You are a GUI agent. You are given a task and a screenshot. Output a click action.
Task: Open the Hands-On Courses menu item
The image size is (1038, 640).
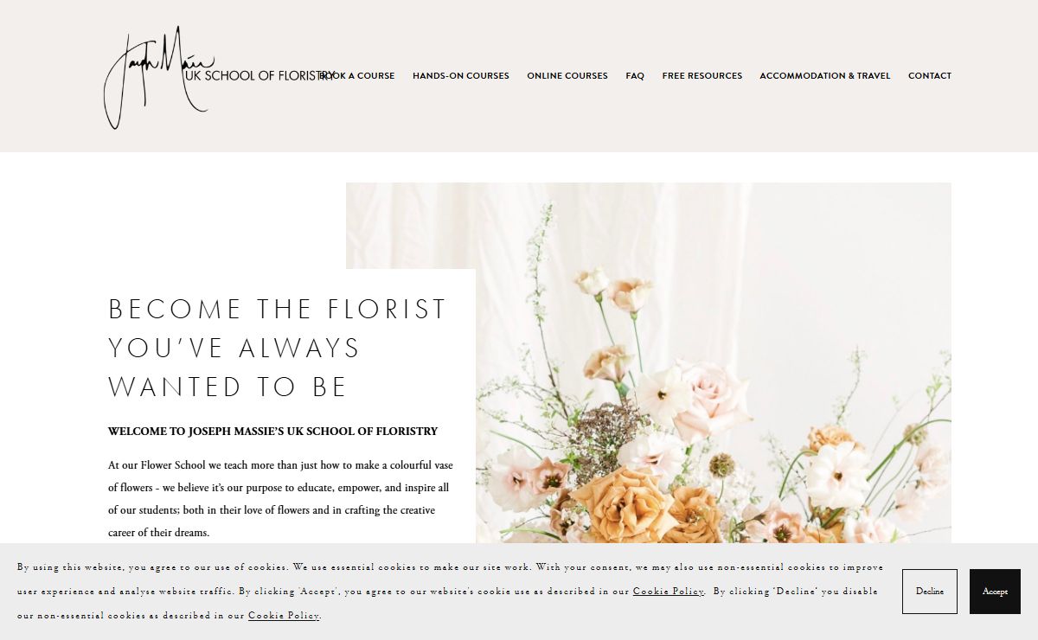pyautogui.click(x=461, y=76)
